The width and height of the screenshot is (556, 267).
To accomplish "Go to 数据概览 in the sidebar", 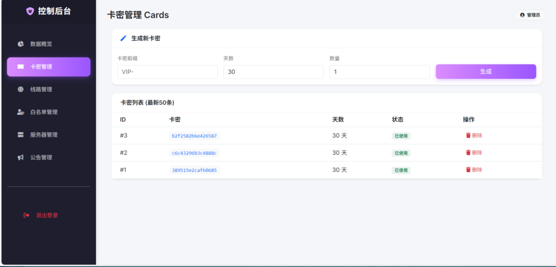I will (x=41, y=44).
